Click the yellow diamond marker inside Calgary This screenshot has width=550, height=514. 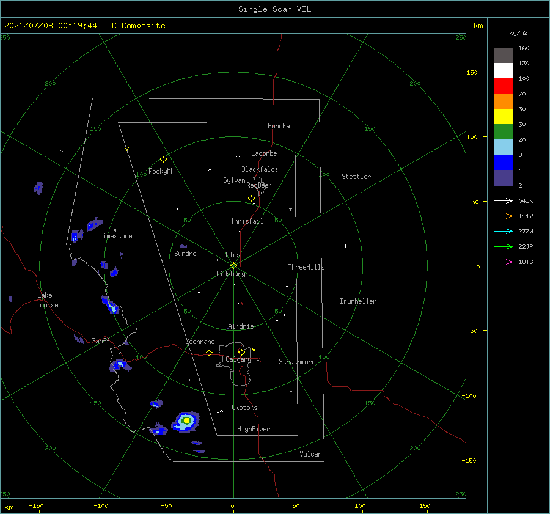click(241, 352)
